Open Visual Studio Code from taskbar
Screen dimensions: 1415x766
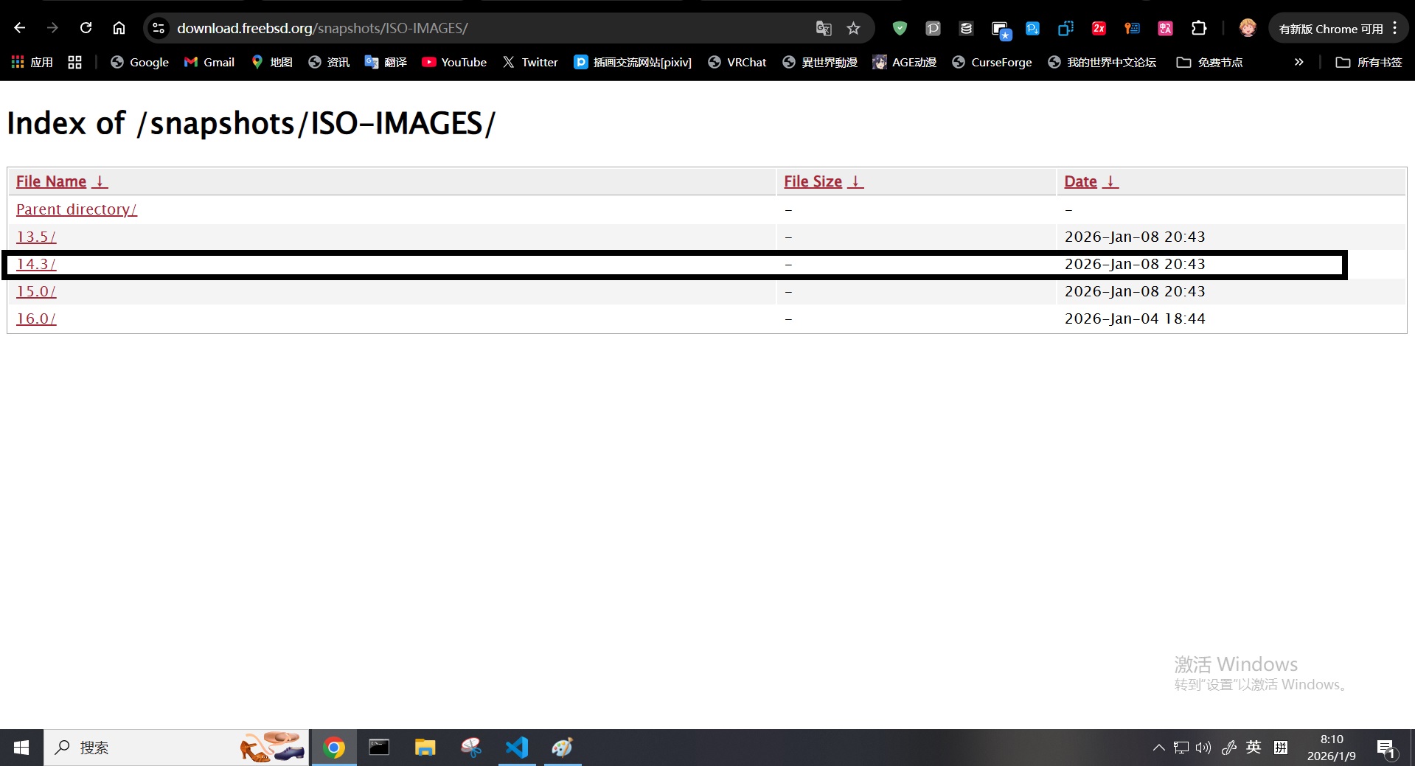(x=517, y=748)
